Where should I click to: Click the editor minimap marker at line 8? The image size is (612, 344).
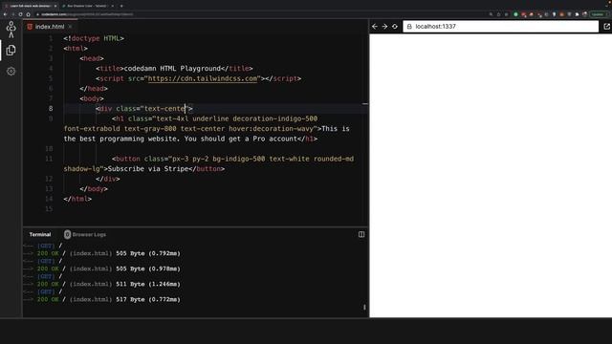click(x=365, y=104)
